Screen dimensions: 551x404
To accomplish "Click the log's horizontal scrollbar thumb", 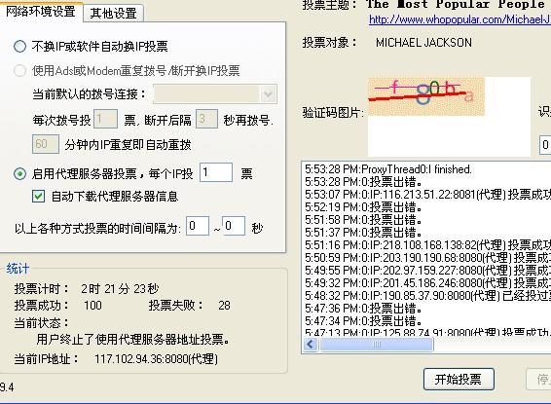I will (377, 345).
